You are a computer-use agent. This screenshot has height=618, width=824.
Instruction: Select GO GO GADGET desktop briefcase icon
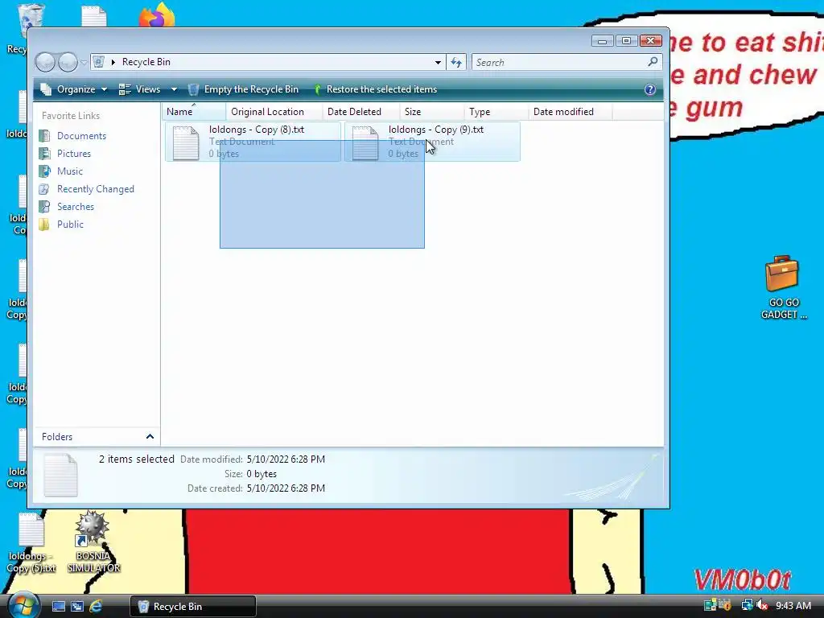tap(783, 288)
